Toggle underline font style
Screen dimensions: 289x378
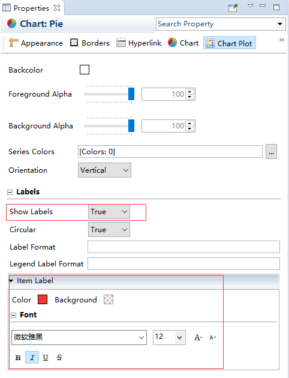point(46,358)
